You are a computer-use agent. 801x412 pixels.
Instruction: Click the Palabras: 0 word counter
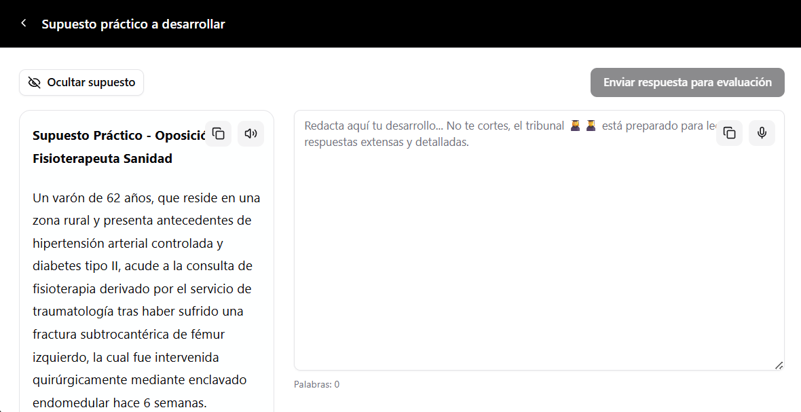(316, 384)
